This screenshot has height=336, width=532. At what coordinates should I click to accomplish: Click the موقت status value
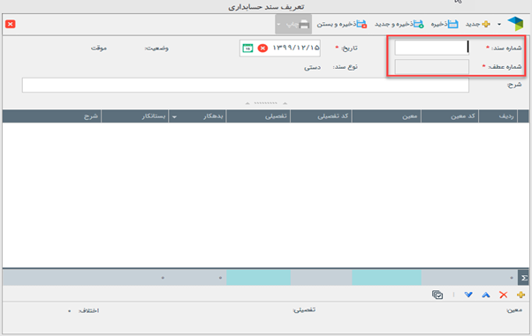click(99, 49)
